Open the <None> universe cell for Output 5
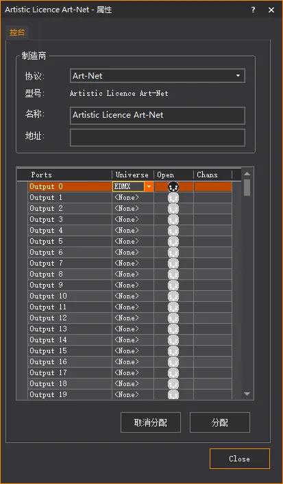 [133, 242]
